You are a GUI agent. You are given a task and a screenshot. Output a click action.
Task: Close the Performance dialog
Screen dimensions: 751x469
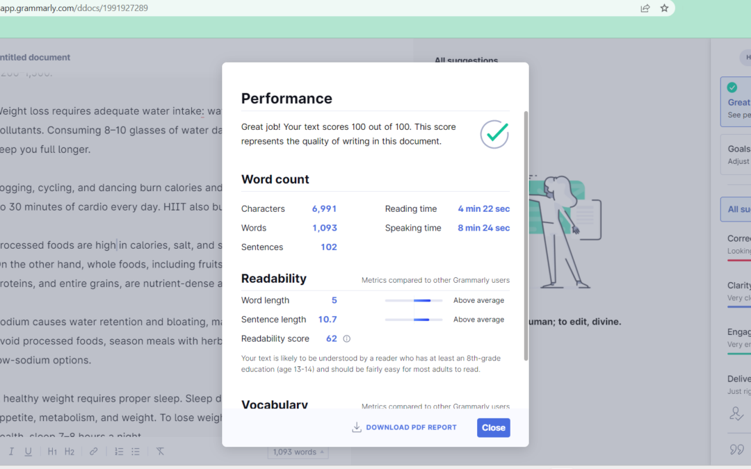(493, 427)
